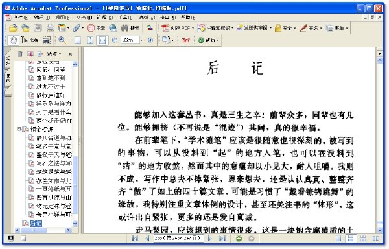Open the zoom percentage dropdown arrow
The height and width of the screenshot is (249, 389).
[x=141, y=40]
